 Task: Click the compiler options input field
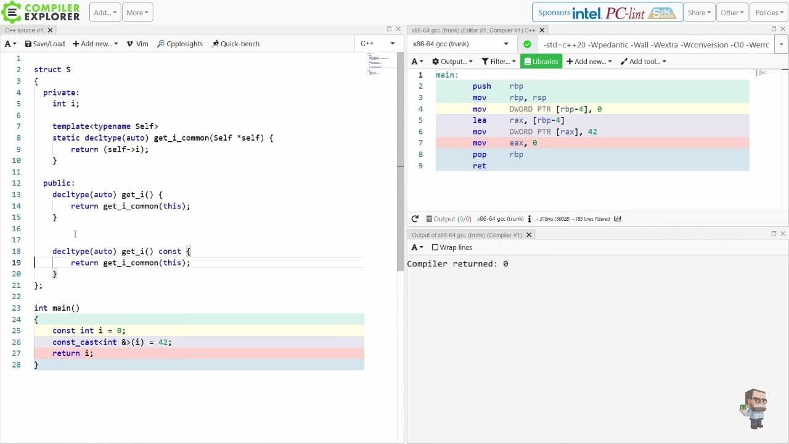(656, 44)
